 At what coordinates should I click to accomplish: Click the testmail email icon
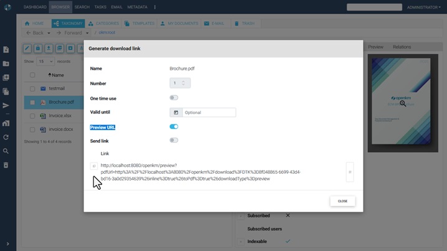click(43, 88)
